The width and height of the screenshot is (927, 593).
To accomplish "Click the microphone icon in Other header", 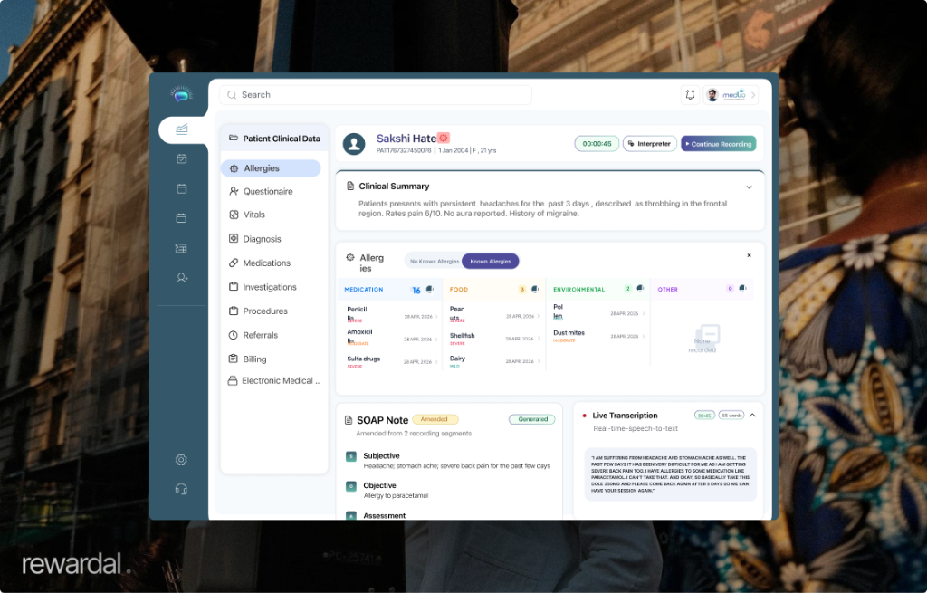I will coord(742,289).
